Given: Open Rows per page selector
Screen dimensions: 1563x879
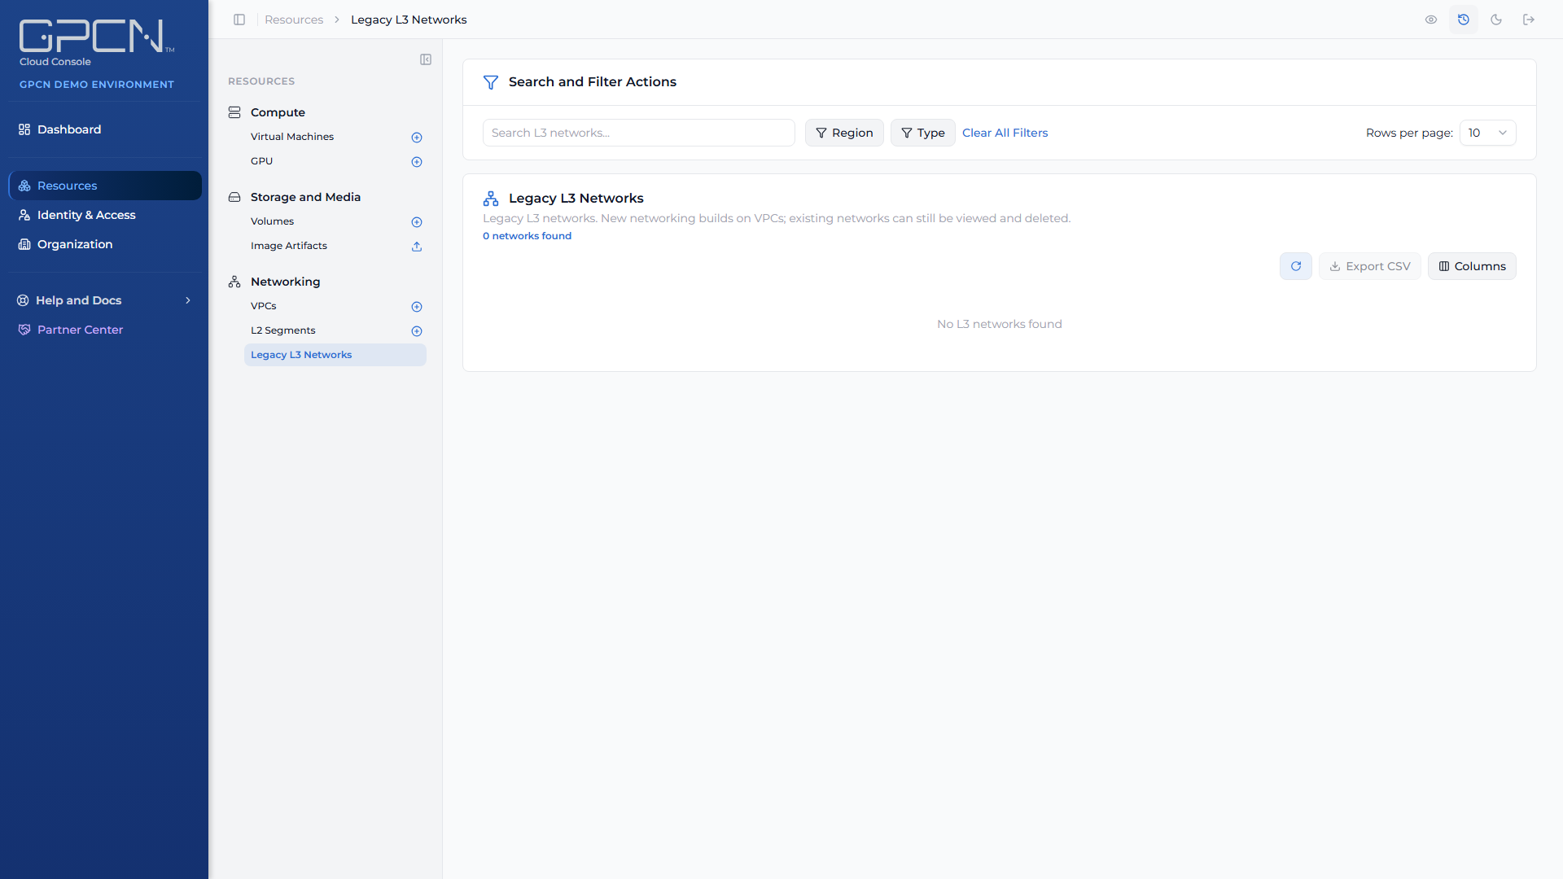Looking at the screenshot, I should point(1487,133).
